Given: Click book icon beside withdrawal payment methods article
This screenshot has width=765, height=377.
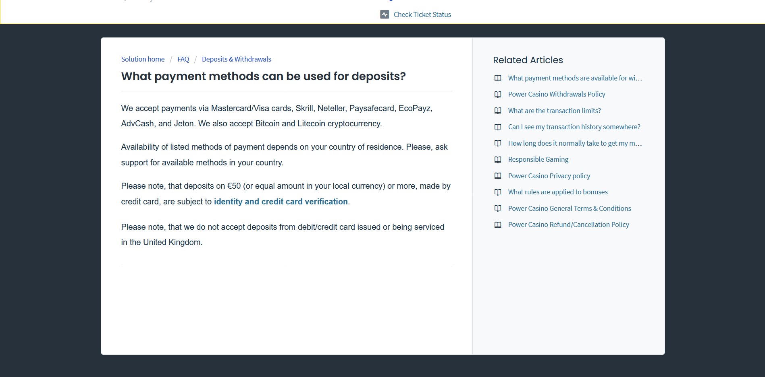Looking at the screenshot, I should tap(498, 78).
